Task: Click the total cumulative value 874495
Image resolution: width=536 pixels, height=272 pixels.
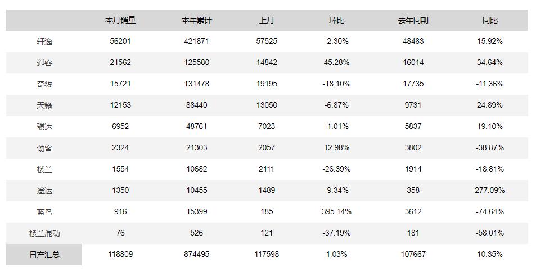Action: click(x=196, y=255)
